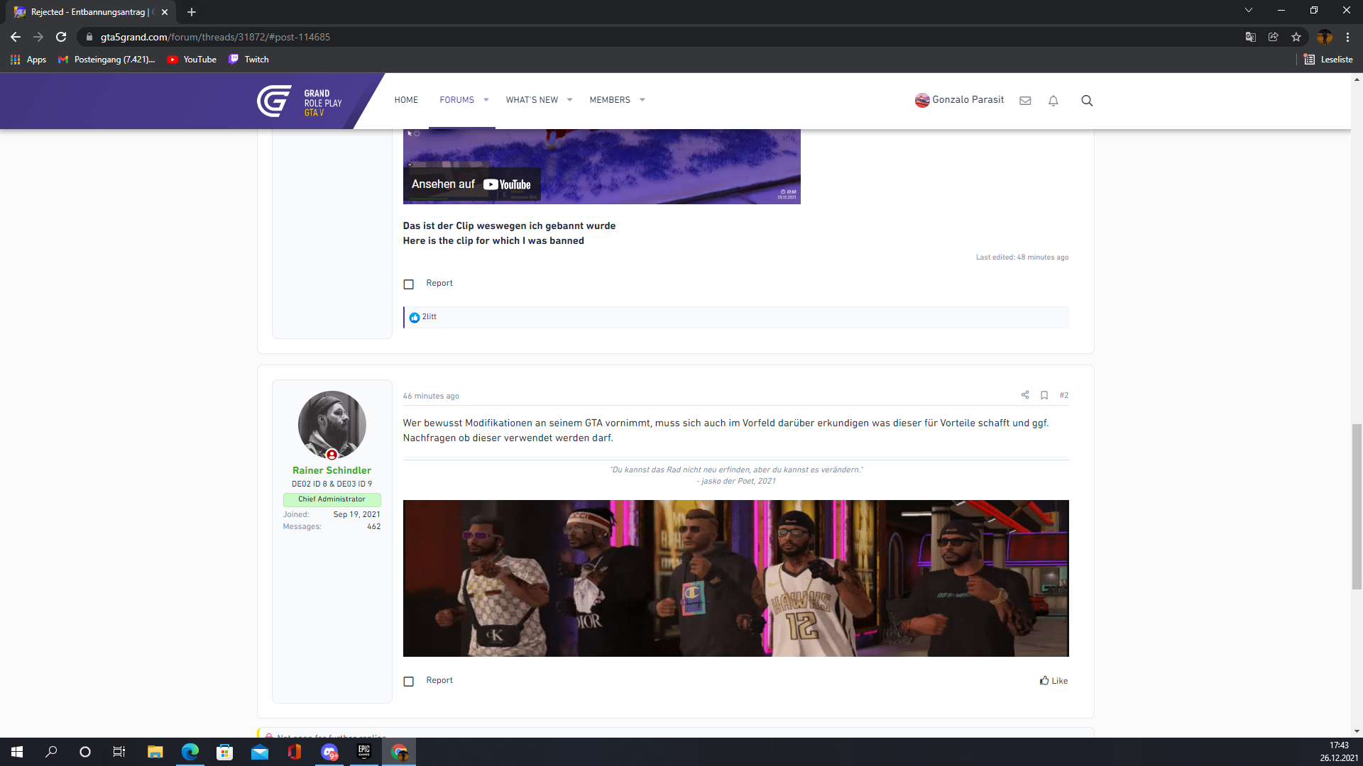Click 'Last edited: 48 minutes ago' text
The width and height of the screenshot is (1363, 766).
1022,257
